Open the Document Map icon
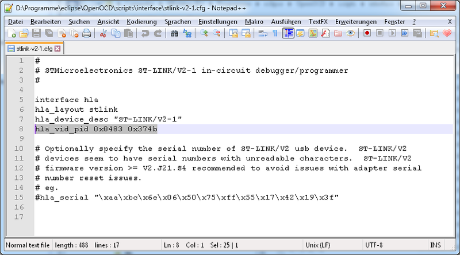Screen dimensions: 460x255 [x=313, y=33]
